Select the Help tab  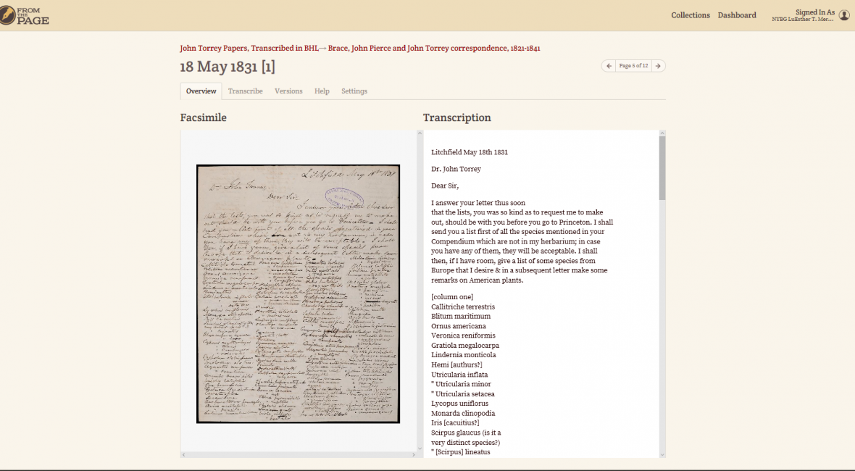click(322, 91)
